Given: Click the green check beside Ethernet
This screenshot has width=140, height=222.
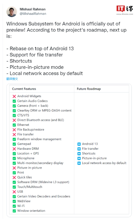Looking at the screenshot, I should pos(14,125).
